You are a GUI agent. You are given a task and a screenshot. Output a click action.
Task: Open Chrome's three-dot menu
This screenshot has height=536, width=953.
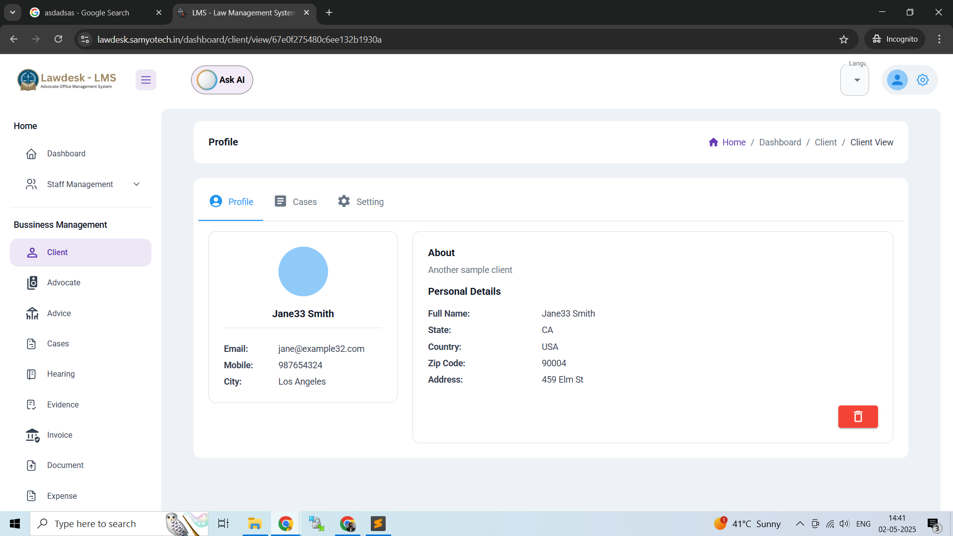pos(939,39)
